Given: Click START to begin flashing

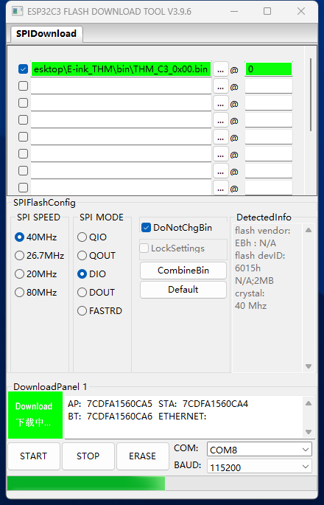Looking at the screenshot, I should tap(33, 456).
